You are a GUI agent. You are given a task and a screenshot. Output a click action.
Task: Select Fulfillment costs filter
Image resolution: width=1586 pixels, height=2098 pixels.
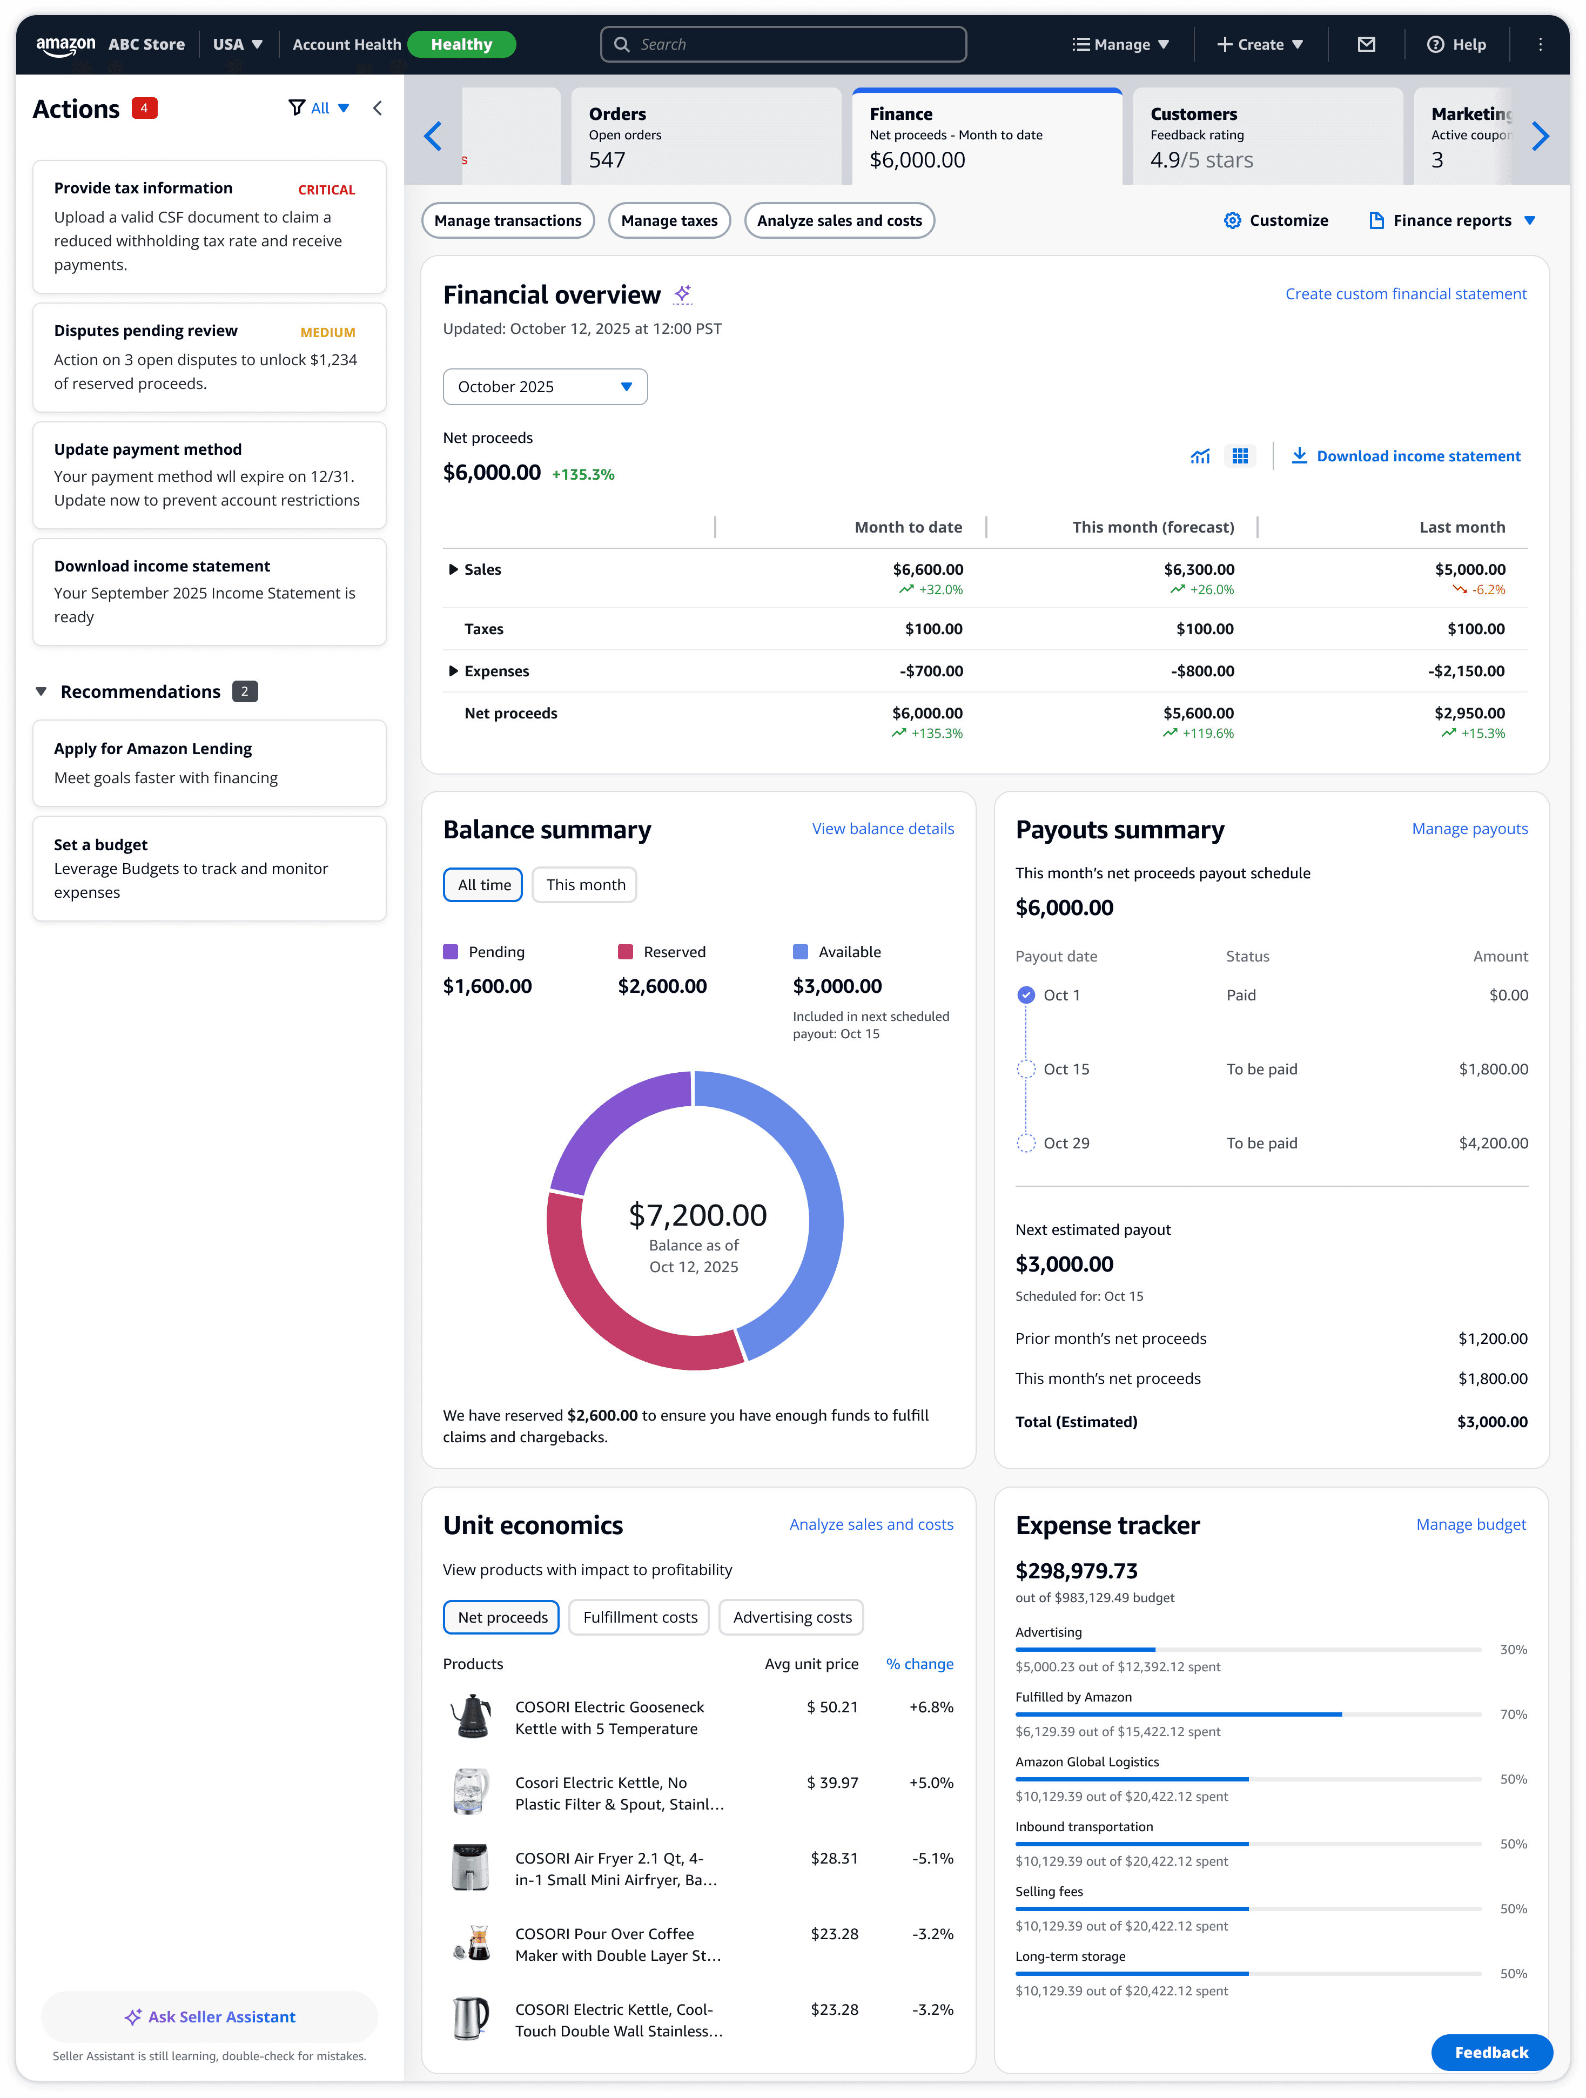pyautogui.click(x=640, y=1617)
